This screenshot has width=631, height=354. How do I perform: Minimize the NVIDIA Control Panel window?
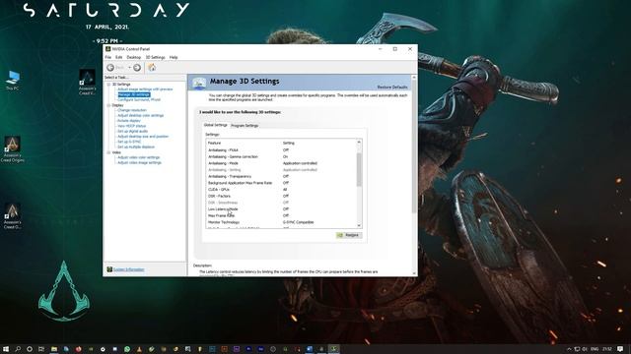pyautogui.click(x=380, y=49)
